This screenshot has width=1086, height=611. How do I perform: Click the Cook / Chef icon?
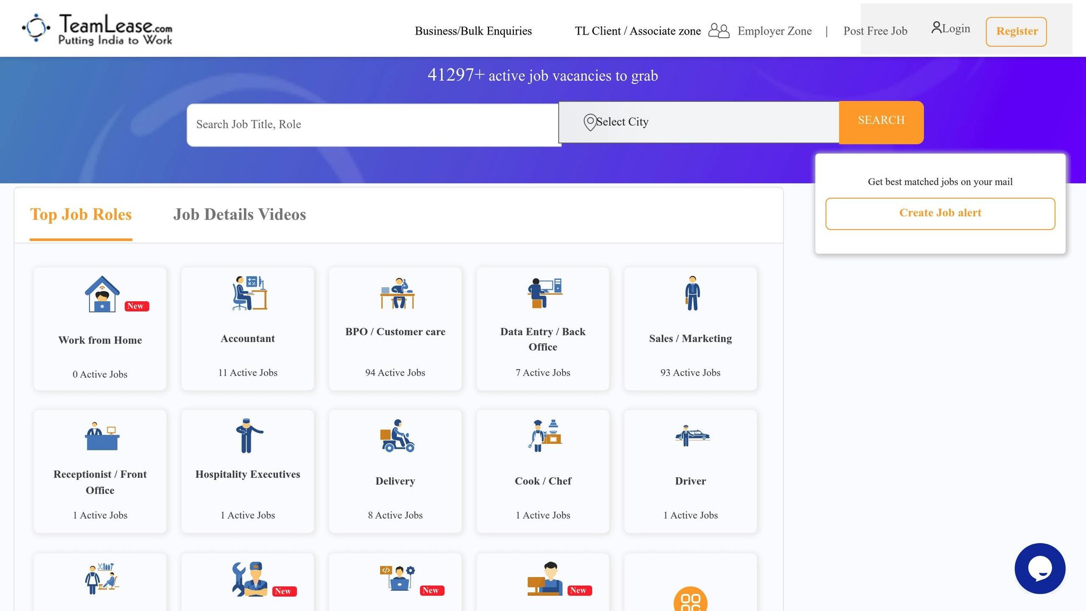pyautogui.click(x=545, y=436)
